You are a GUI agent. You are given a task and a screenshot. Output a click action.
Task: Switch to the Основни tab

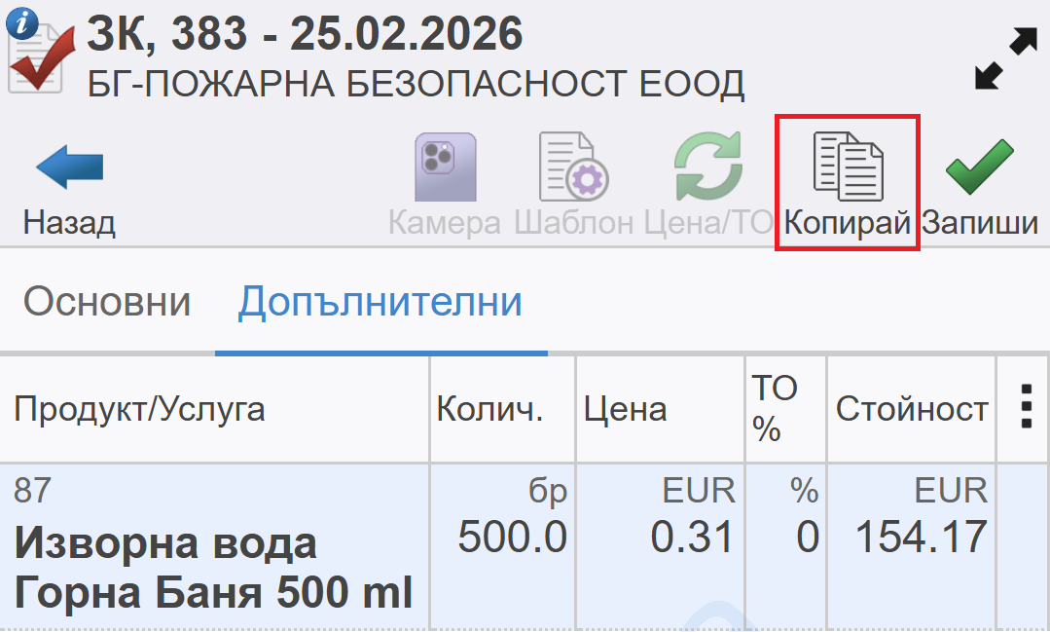107,303
